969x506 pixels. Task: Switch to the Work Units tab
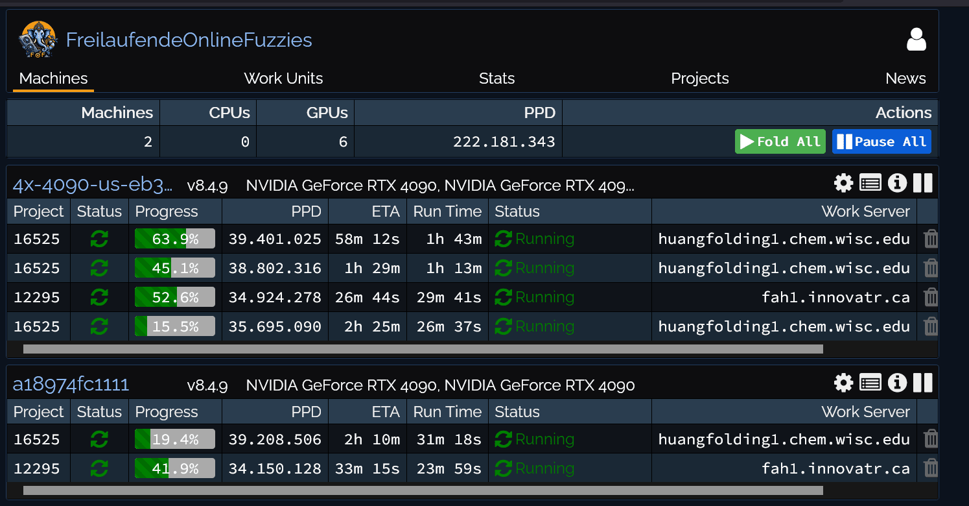click(283, 78)
